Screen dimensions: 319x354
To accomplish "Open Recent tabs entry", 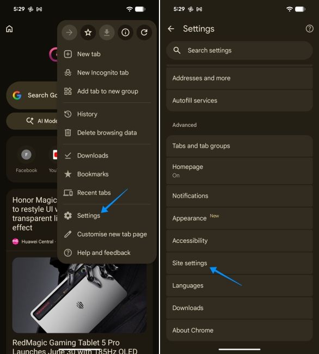I will click(x=107, y=193).
